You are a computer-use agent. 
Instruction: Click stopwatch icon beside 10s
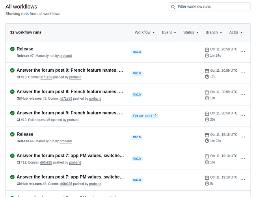[x=207, y=98]
